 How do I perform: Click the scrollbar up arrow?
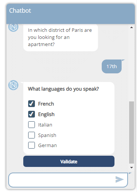coord(131,27)
